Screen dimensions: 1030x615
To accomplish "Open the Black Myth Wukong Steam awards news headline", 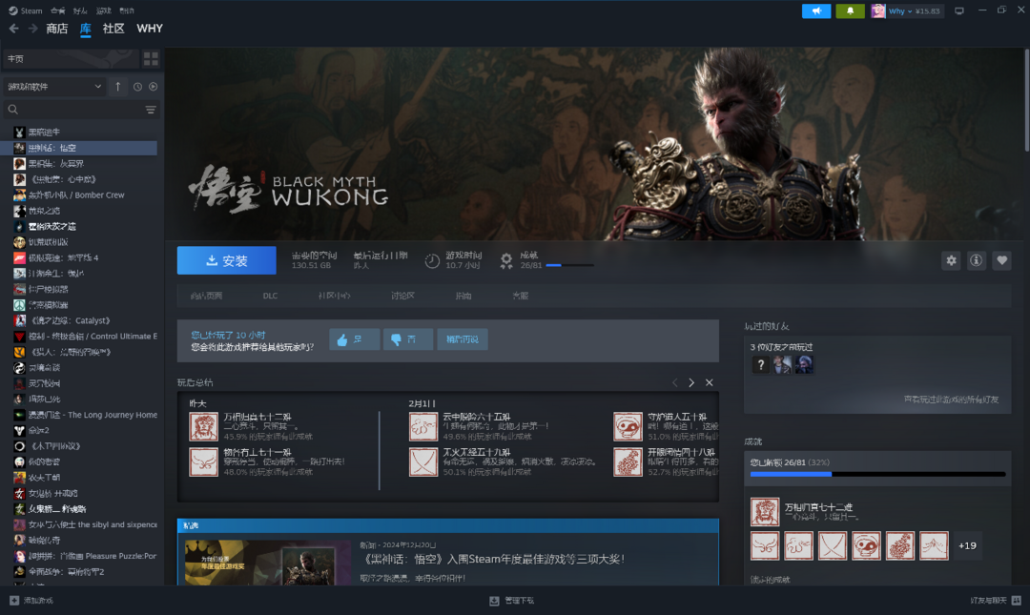I will pyautogui.click(x=495, y=559).
